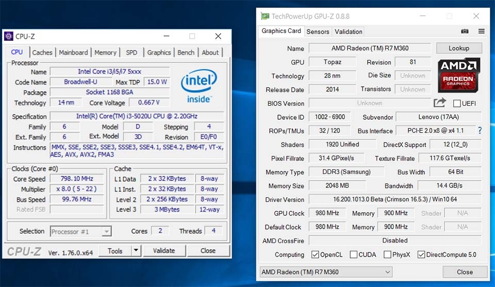The width and height of the screenshot is (495, 287).
Task: Open the AMD Radeon R7 M360 GPU selector
Action: (326, 272)
